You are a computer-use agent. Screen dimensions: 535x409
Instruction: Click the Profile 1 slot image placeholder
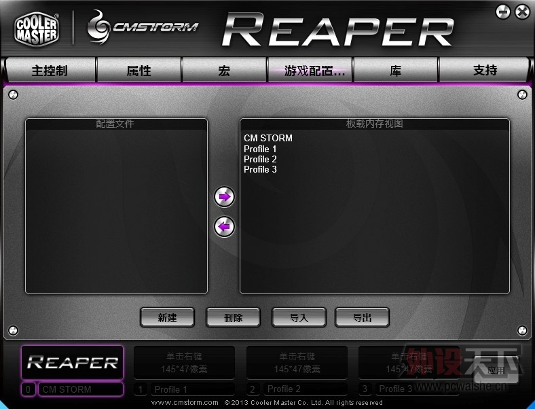[184, 362]
